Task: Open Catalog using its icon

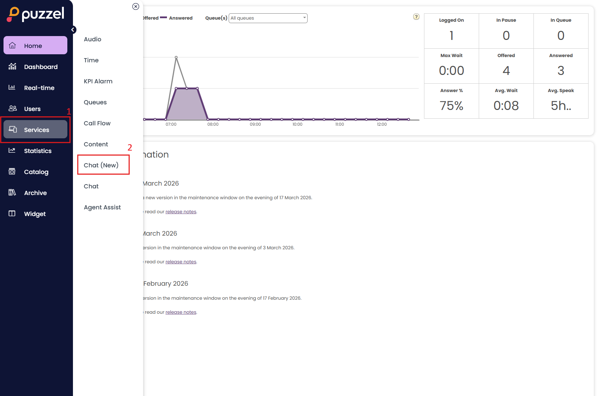Action: [x=12, y=172]
